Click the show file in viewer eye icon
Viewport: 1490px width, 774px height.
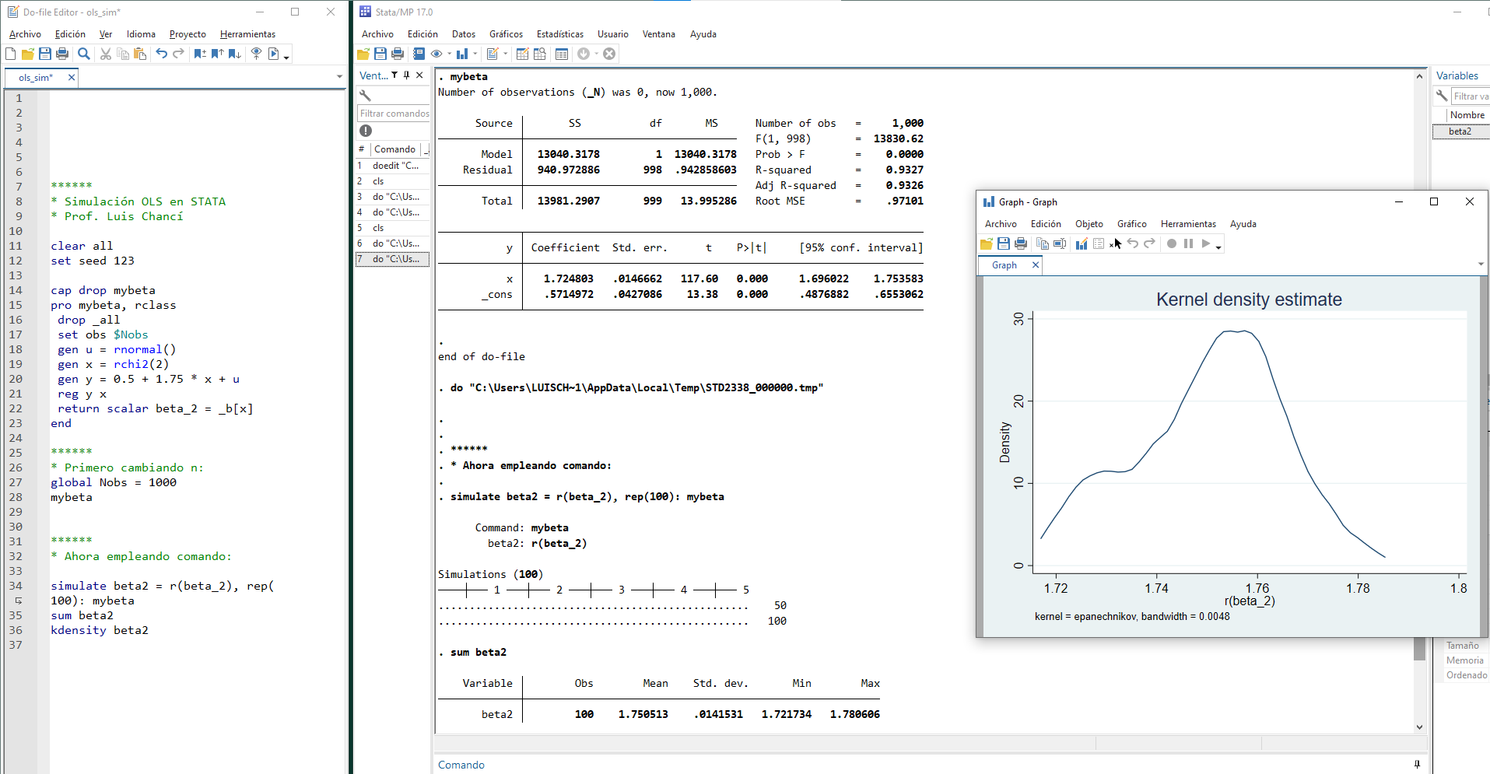click(256, 54)
